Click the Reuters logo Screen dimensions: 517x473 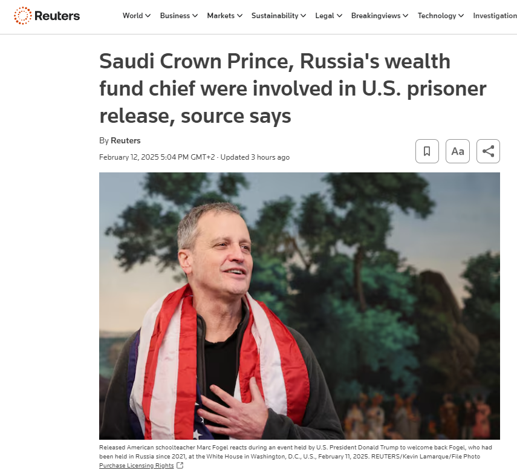pyautogui.click(x=47, y=16)
